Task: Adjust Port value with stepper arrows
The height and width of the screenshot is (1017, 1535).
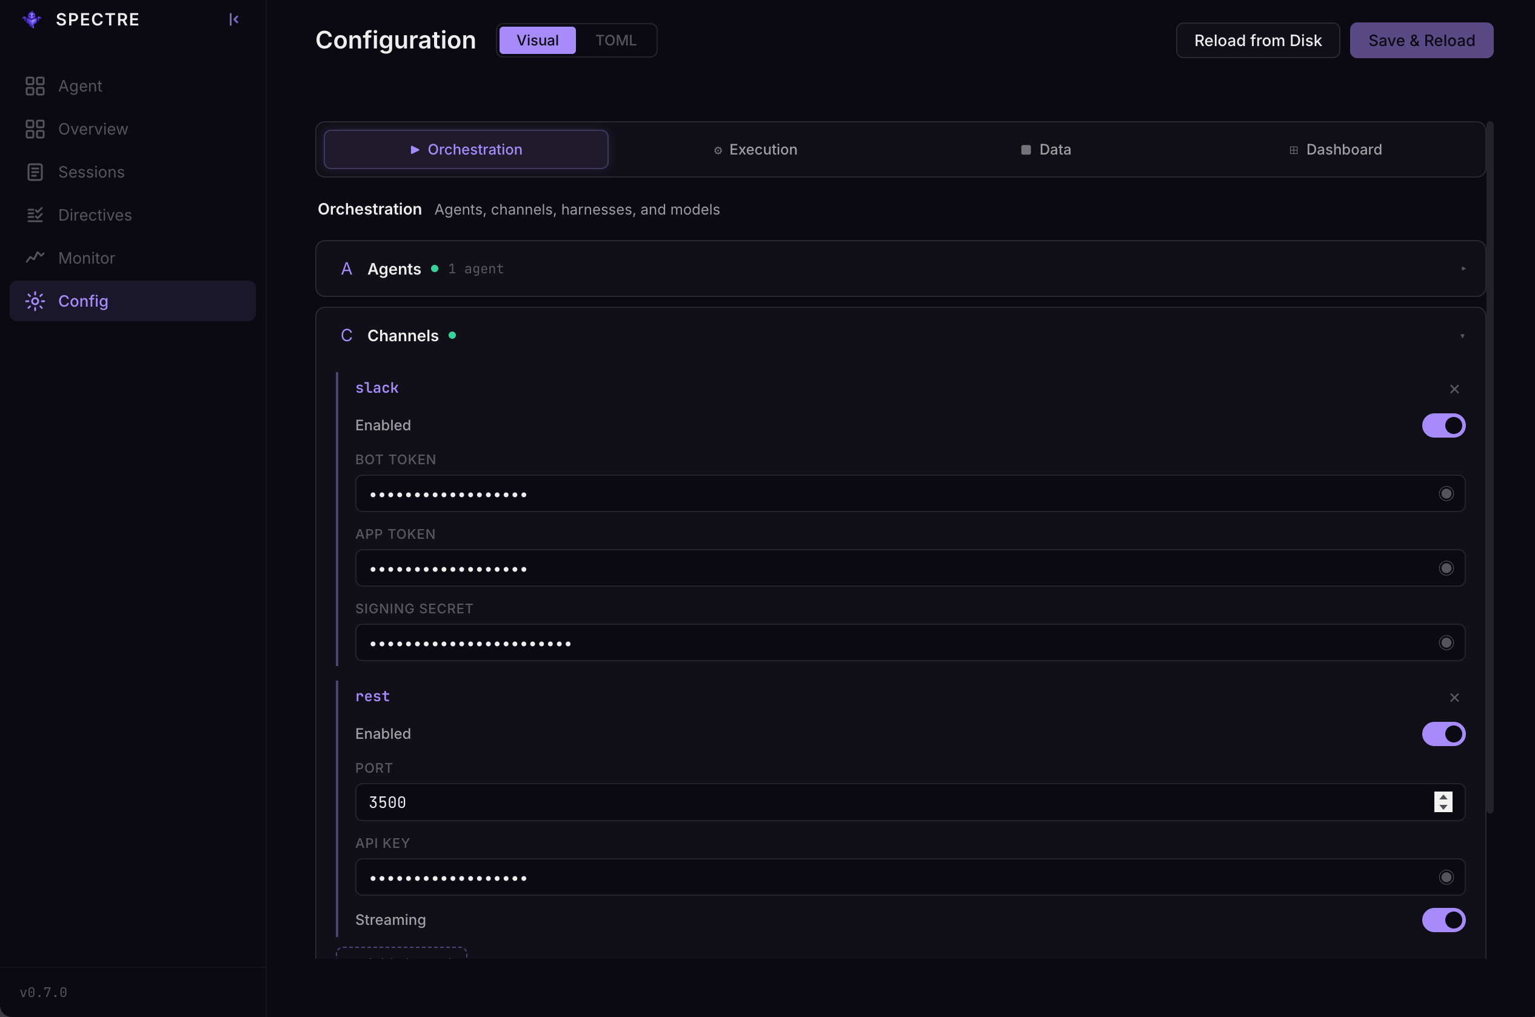Action: 1443,802
